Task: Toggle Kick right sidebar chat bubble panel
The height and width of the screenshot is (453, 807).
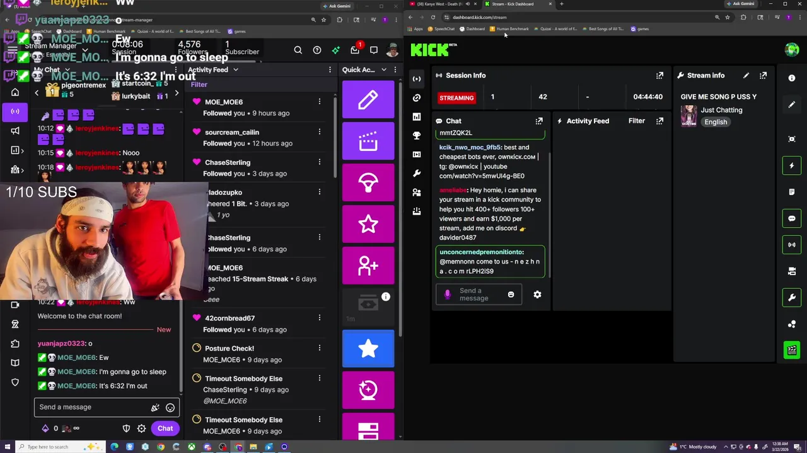Action: coord(792,218)
